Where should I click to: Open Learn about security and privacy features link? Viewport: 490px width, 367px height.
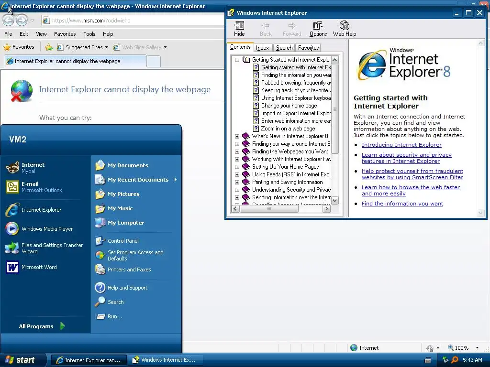click(x=407, y=158)
